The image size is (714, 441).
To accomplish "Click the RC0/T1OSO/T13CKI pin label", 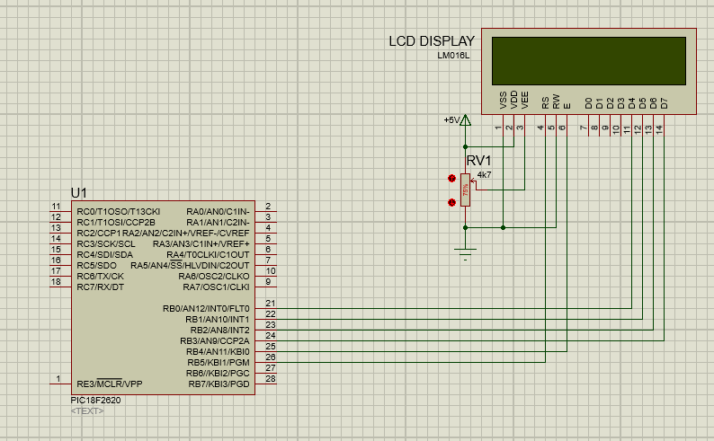I will click(x=119, y=211).
